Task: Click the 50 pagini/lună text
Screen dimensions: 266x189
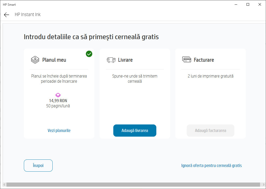Action: pos(58,106)
